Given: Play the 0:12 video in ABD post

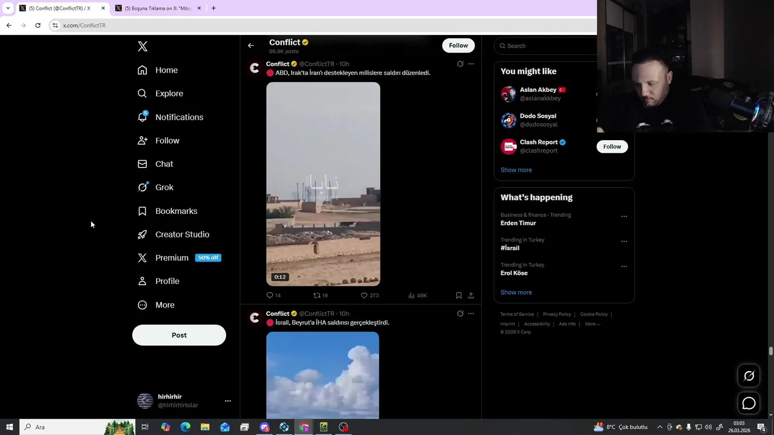Looking at the screenshot, I should (323, 184).
